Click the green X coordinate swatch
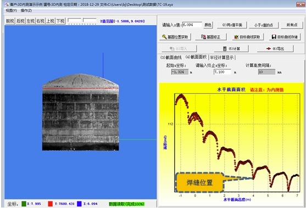The image size is (306, 208). 24,204
